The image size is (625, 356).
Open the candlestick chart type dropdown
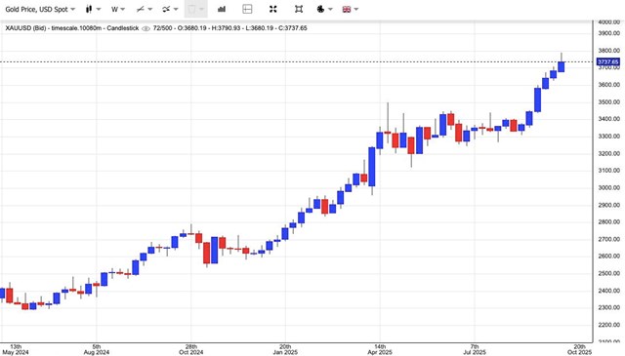[94, 9]
